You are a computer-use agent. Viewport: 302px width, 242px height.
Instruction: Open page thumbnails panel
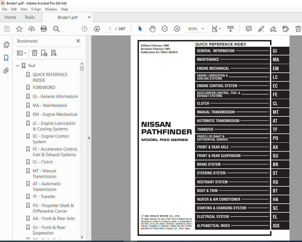(6, 45)
